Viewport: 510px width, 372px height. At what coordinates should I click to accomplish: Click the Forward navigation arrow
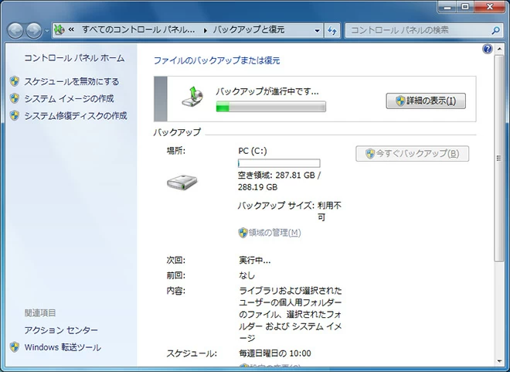pyautogui.click(x=35, y=30)
